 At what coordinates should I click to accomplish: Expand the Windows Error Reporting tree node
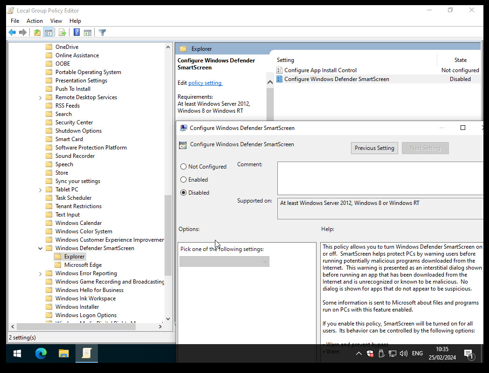tap(40, 273)
